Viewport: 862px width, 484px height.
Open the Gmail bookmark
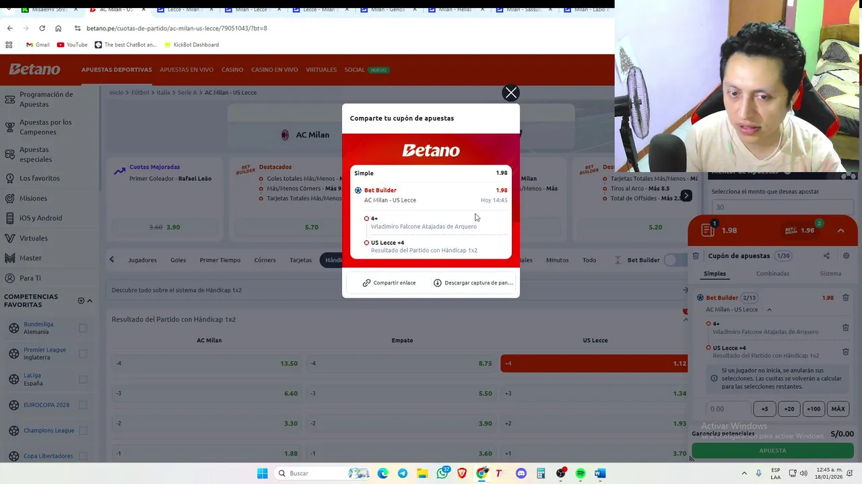tap(38, 45)
